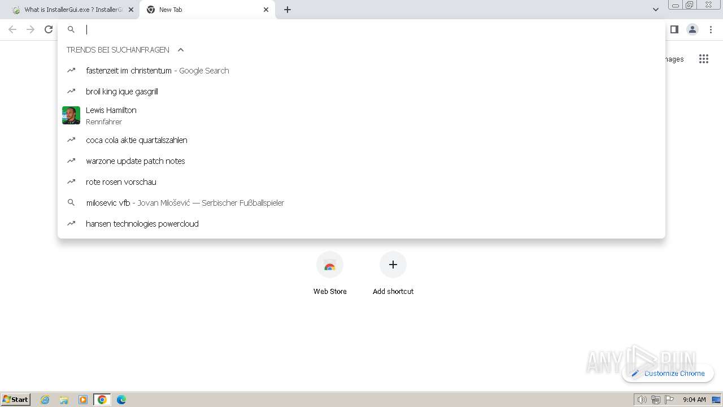
Task: Reload the page with the refresh icon
Action: point(49,29)
